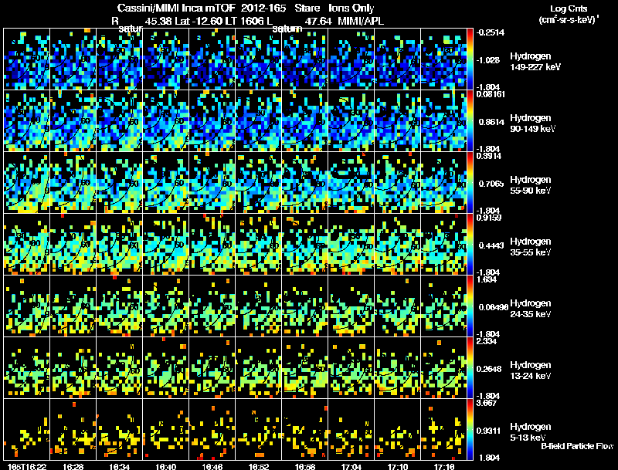618x470 pixels.
Task: Open the 5-13 keV image panel at 16:46
Action: click(x=212, y=429)
